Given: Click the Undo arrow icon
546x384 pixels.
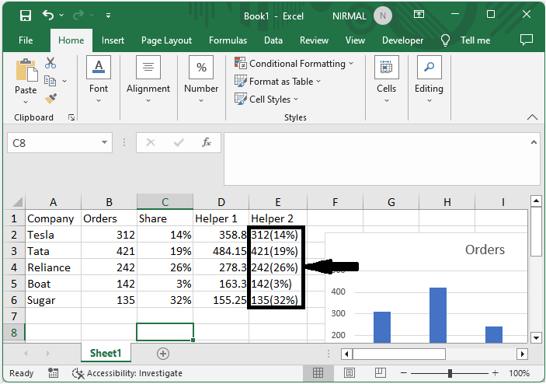Looking at the screenshot, I should (49, 16).
